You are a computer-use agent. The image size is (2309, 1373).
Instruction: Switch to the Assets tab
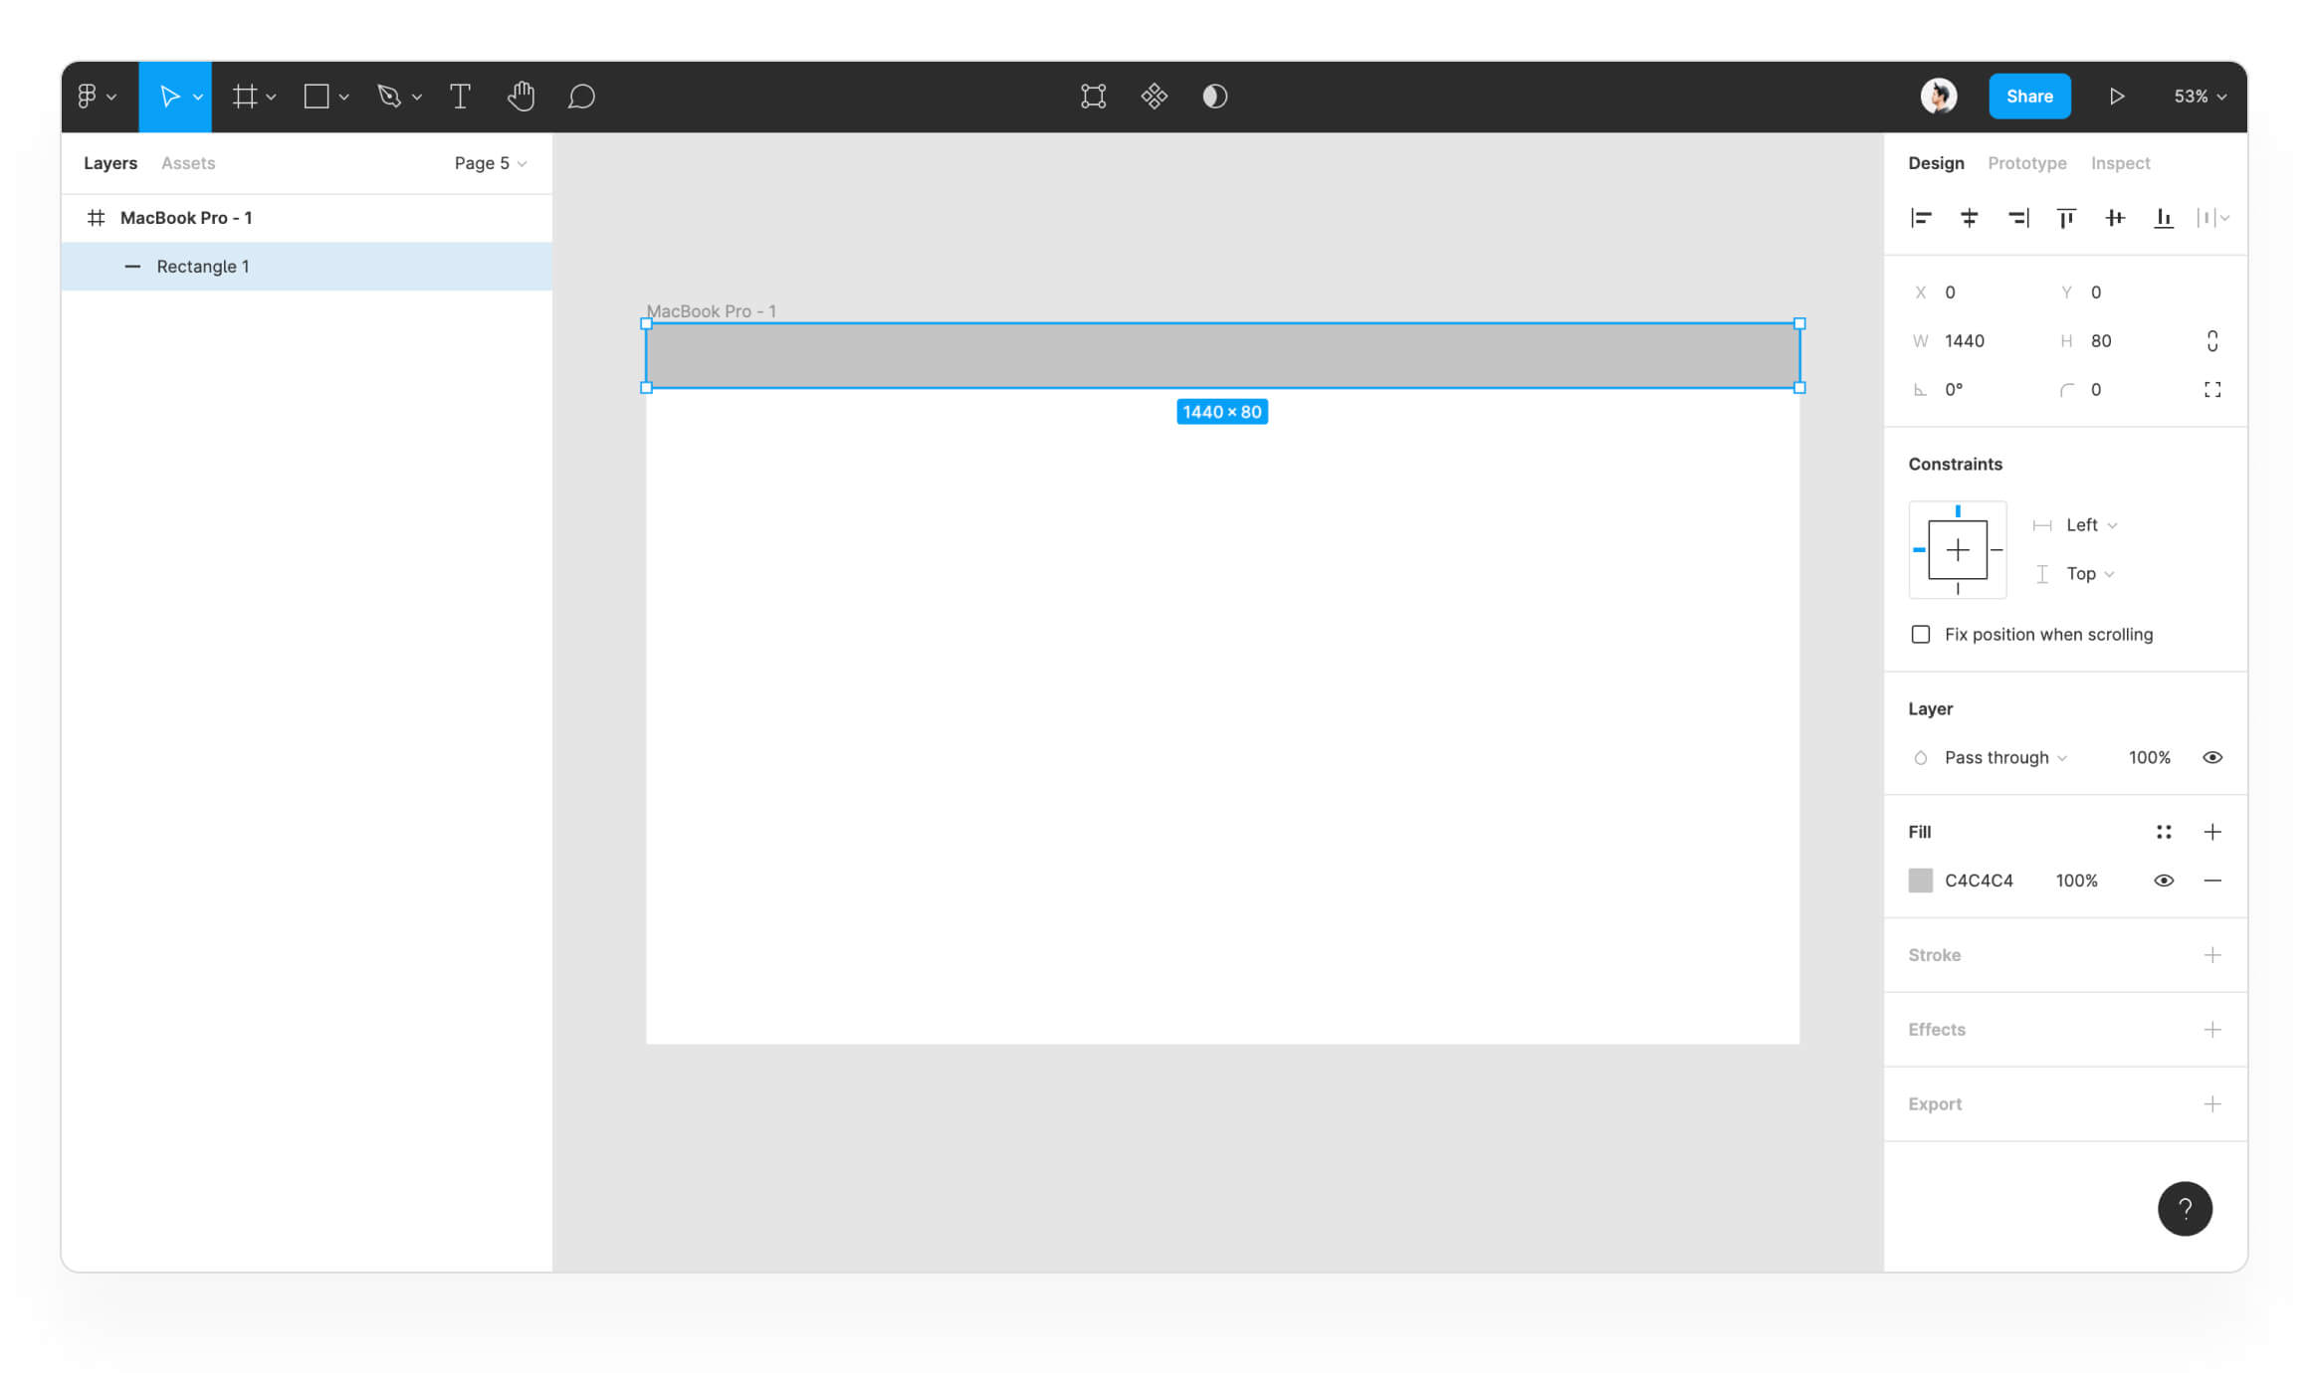pyautogui.click(x=188, y=163)
